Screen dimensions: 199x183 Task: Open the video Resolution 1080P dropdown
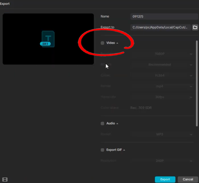tap(162, 54)
